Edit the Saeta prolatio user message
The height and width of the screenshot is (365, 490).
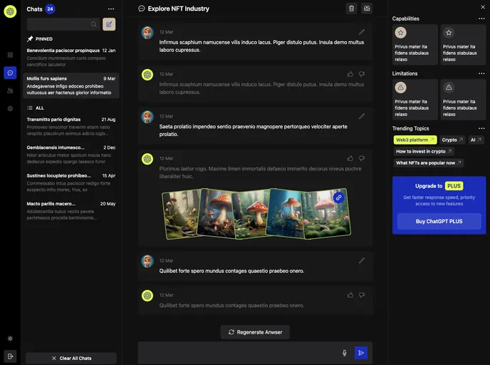click(x=362, y=116)
